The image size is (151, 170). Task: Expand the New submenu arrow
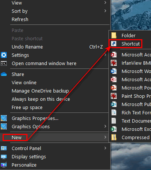pyautogui.click(x=105, y=137)
